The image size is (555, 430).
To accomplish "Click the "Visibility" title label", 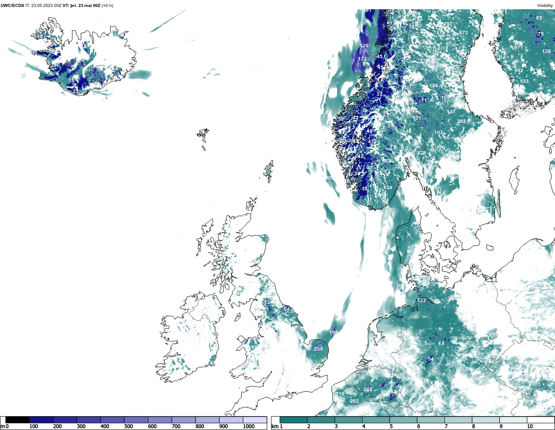I will [x=545, y=6].
